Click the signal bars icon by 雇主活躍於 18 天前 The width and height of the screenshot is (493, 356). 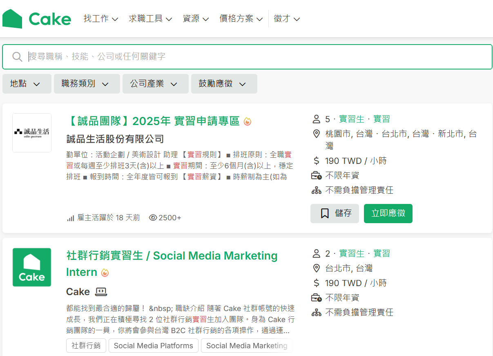click(70, 218)
